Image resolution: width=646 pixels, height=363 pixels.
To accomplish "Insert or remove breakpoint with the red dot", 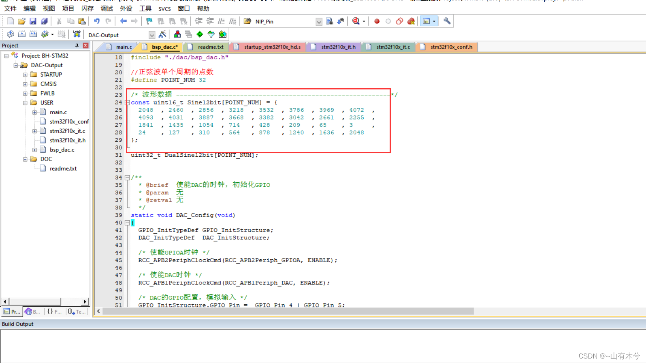I will coord(377,21).
